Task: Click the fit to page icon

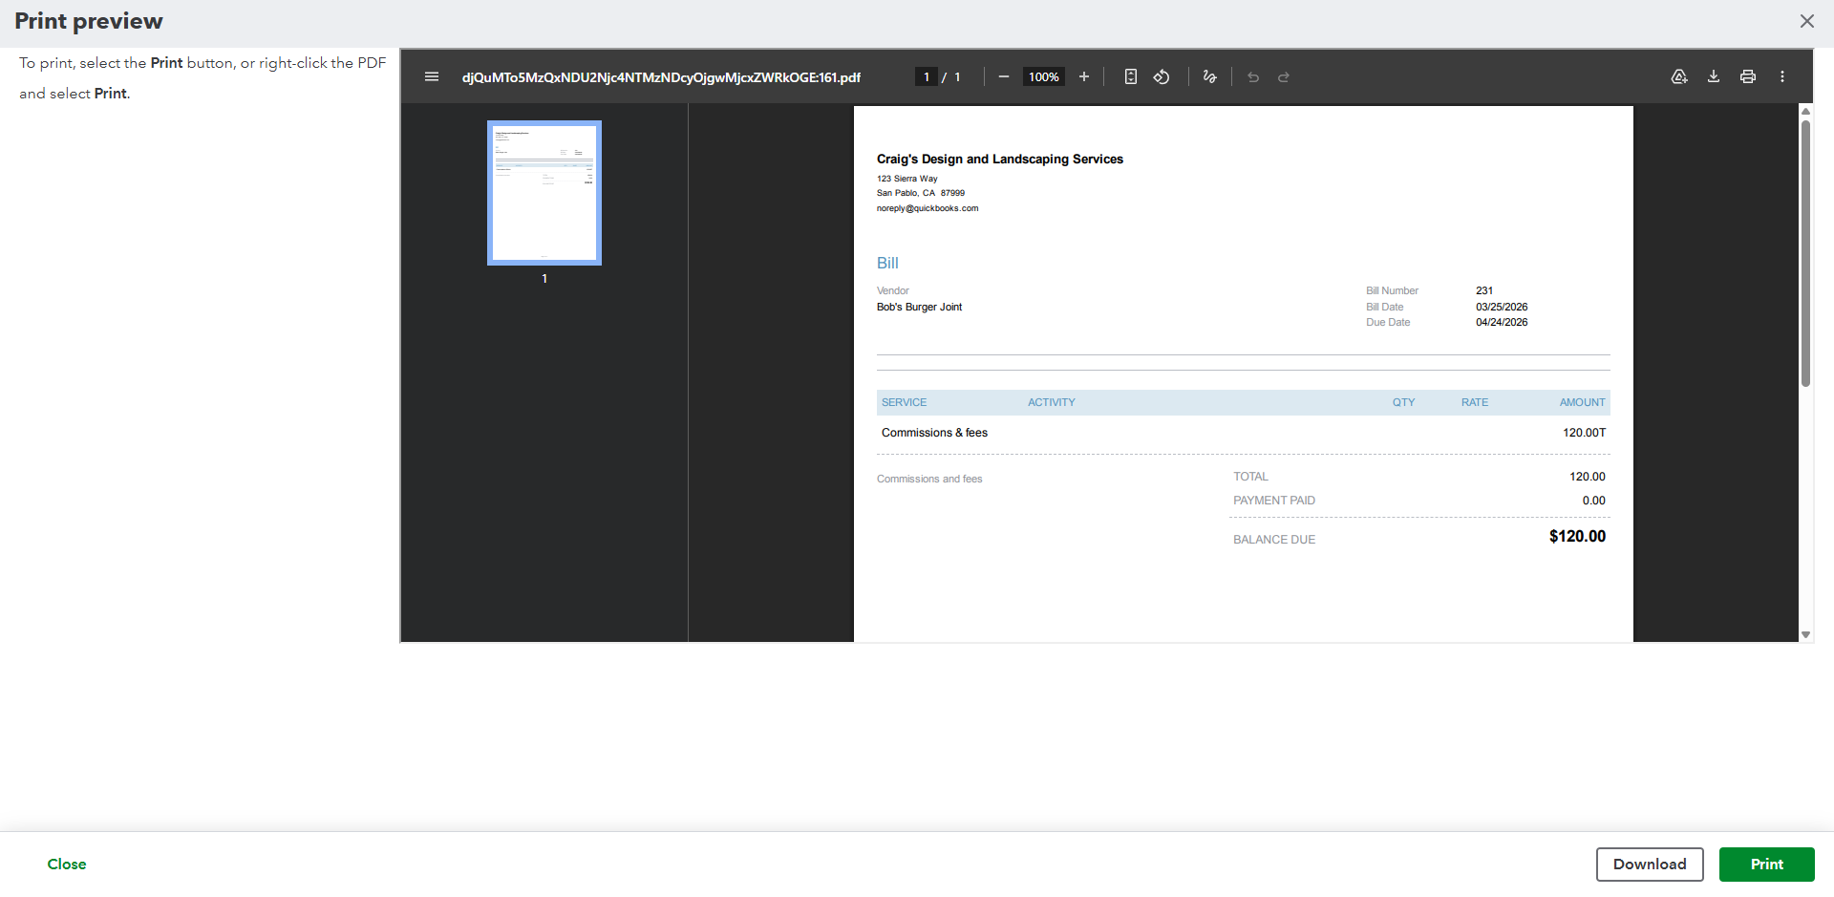Action: (1131, 76)
